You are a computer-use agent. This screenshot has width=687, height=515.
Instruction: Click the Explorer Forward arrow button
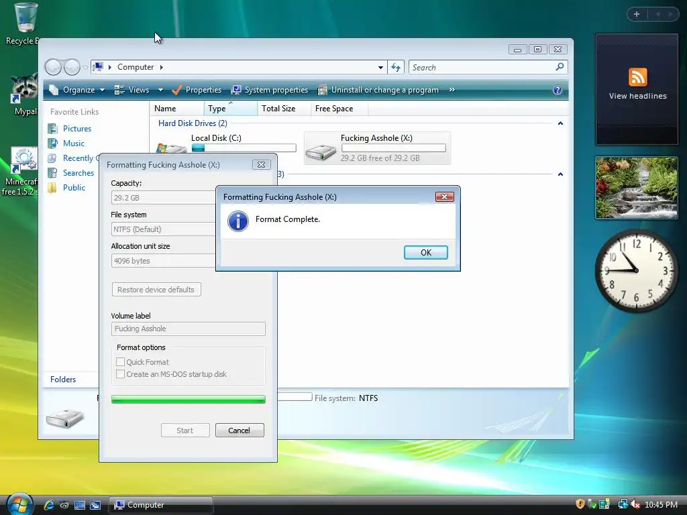(72, 67)
